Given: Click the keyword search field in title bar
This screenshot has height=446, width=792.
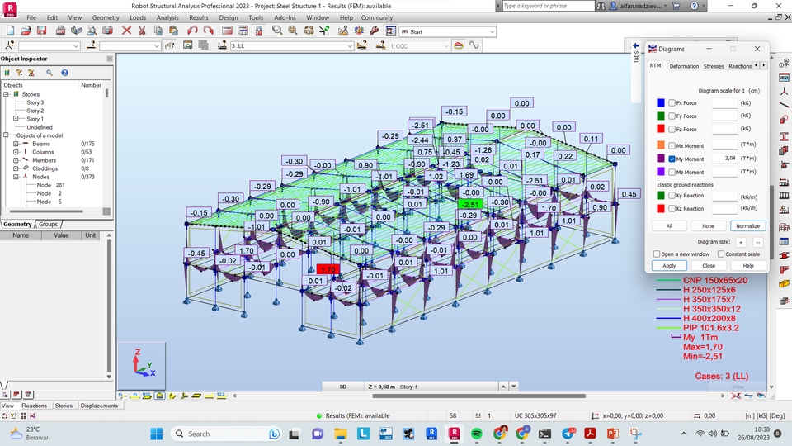Looking at the screenshot, I should 549,6.
